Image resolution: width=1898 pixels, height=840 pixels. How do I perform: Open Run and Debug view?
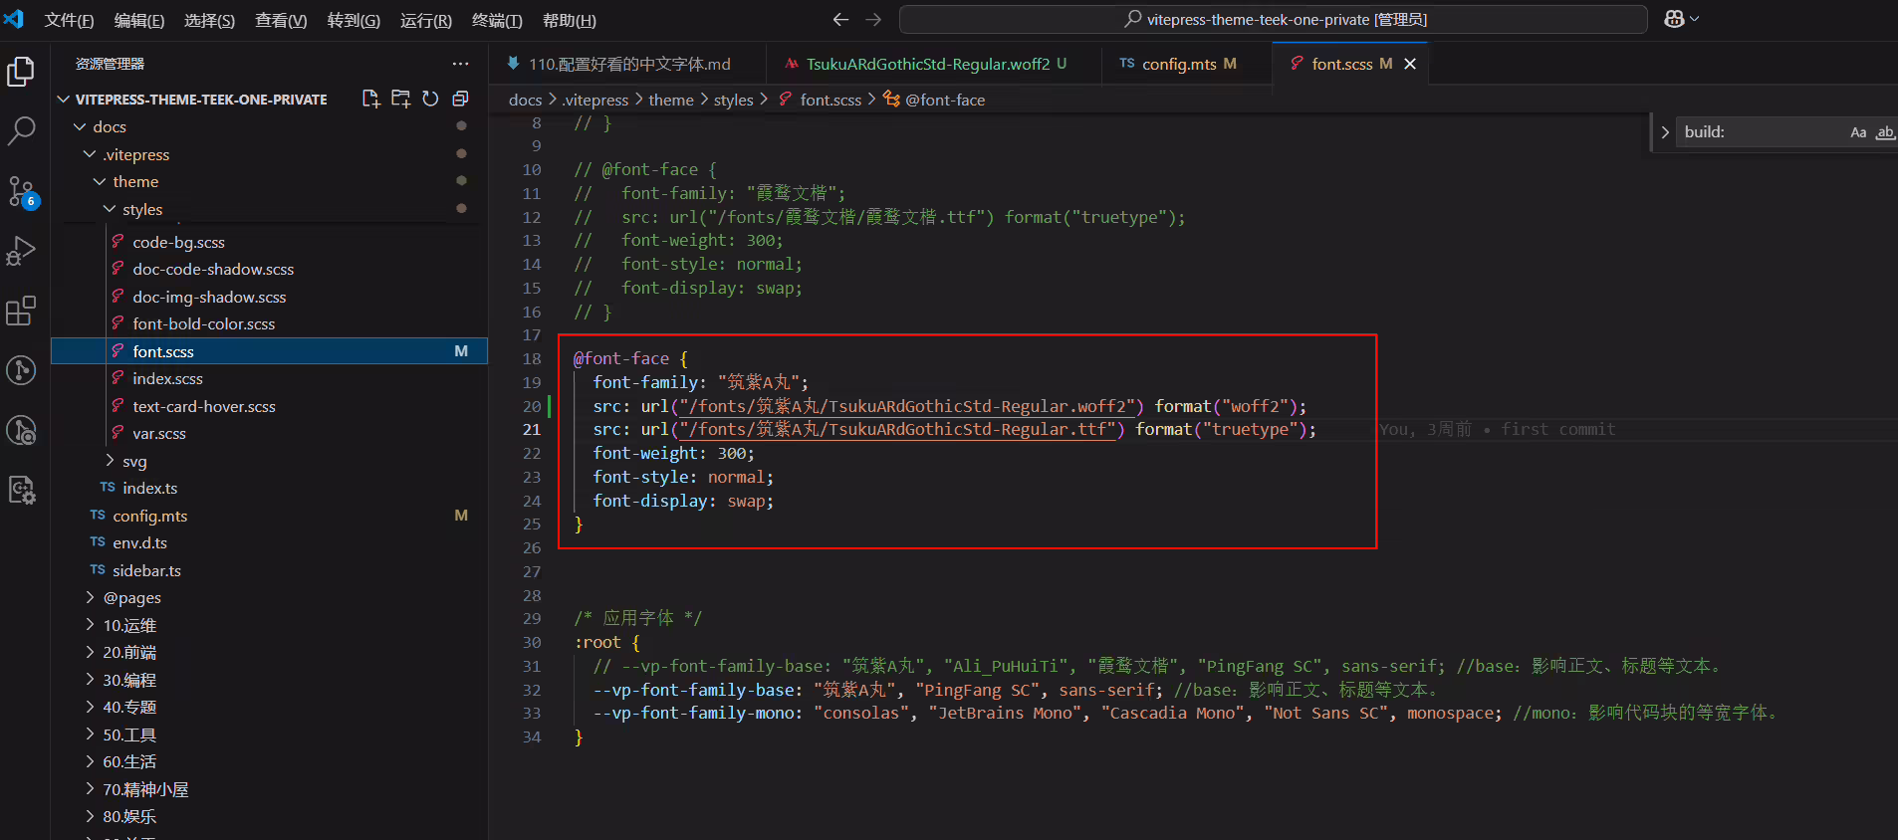point(21,251)
